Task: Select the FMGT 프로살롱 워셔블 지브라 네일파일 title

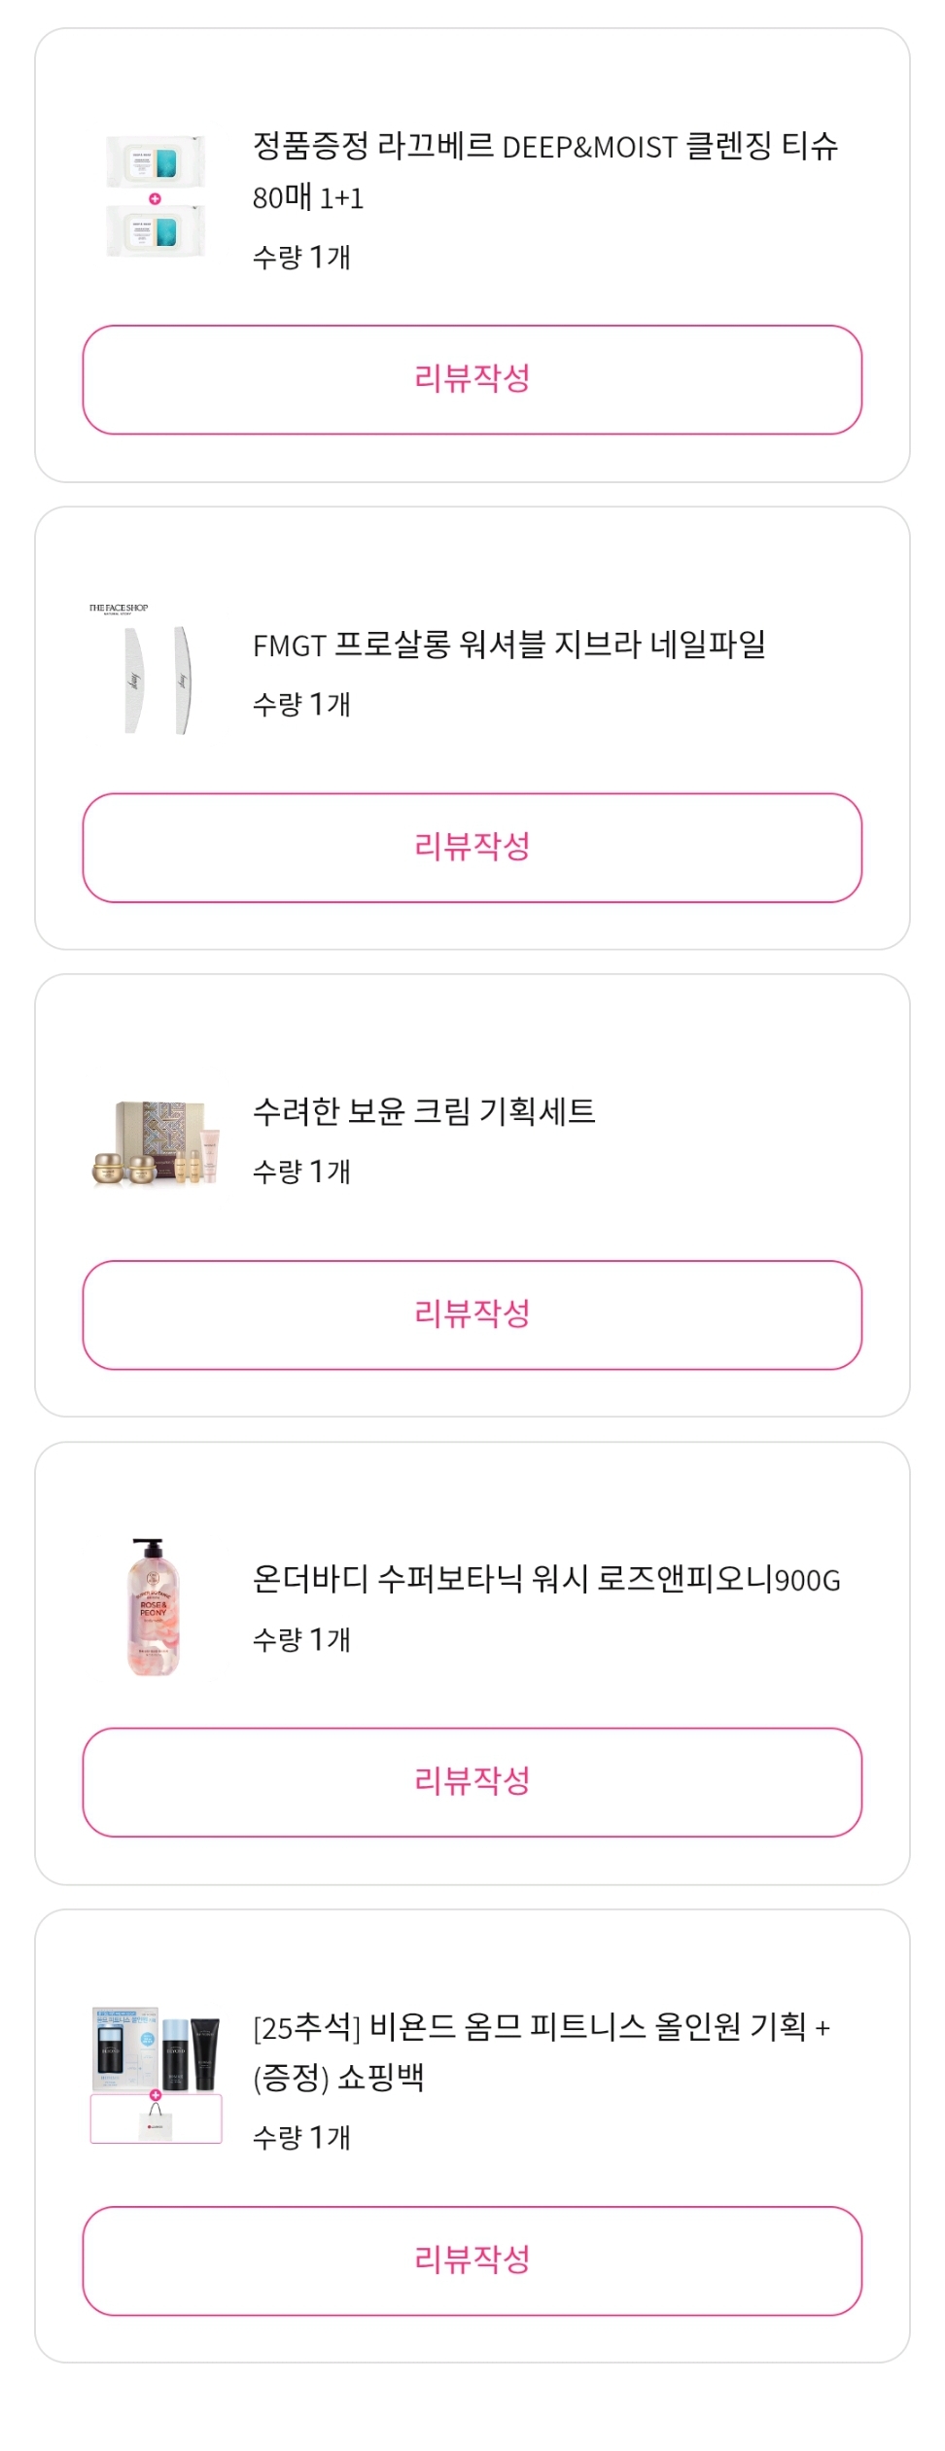Action: 509,645
